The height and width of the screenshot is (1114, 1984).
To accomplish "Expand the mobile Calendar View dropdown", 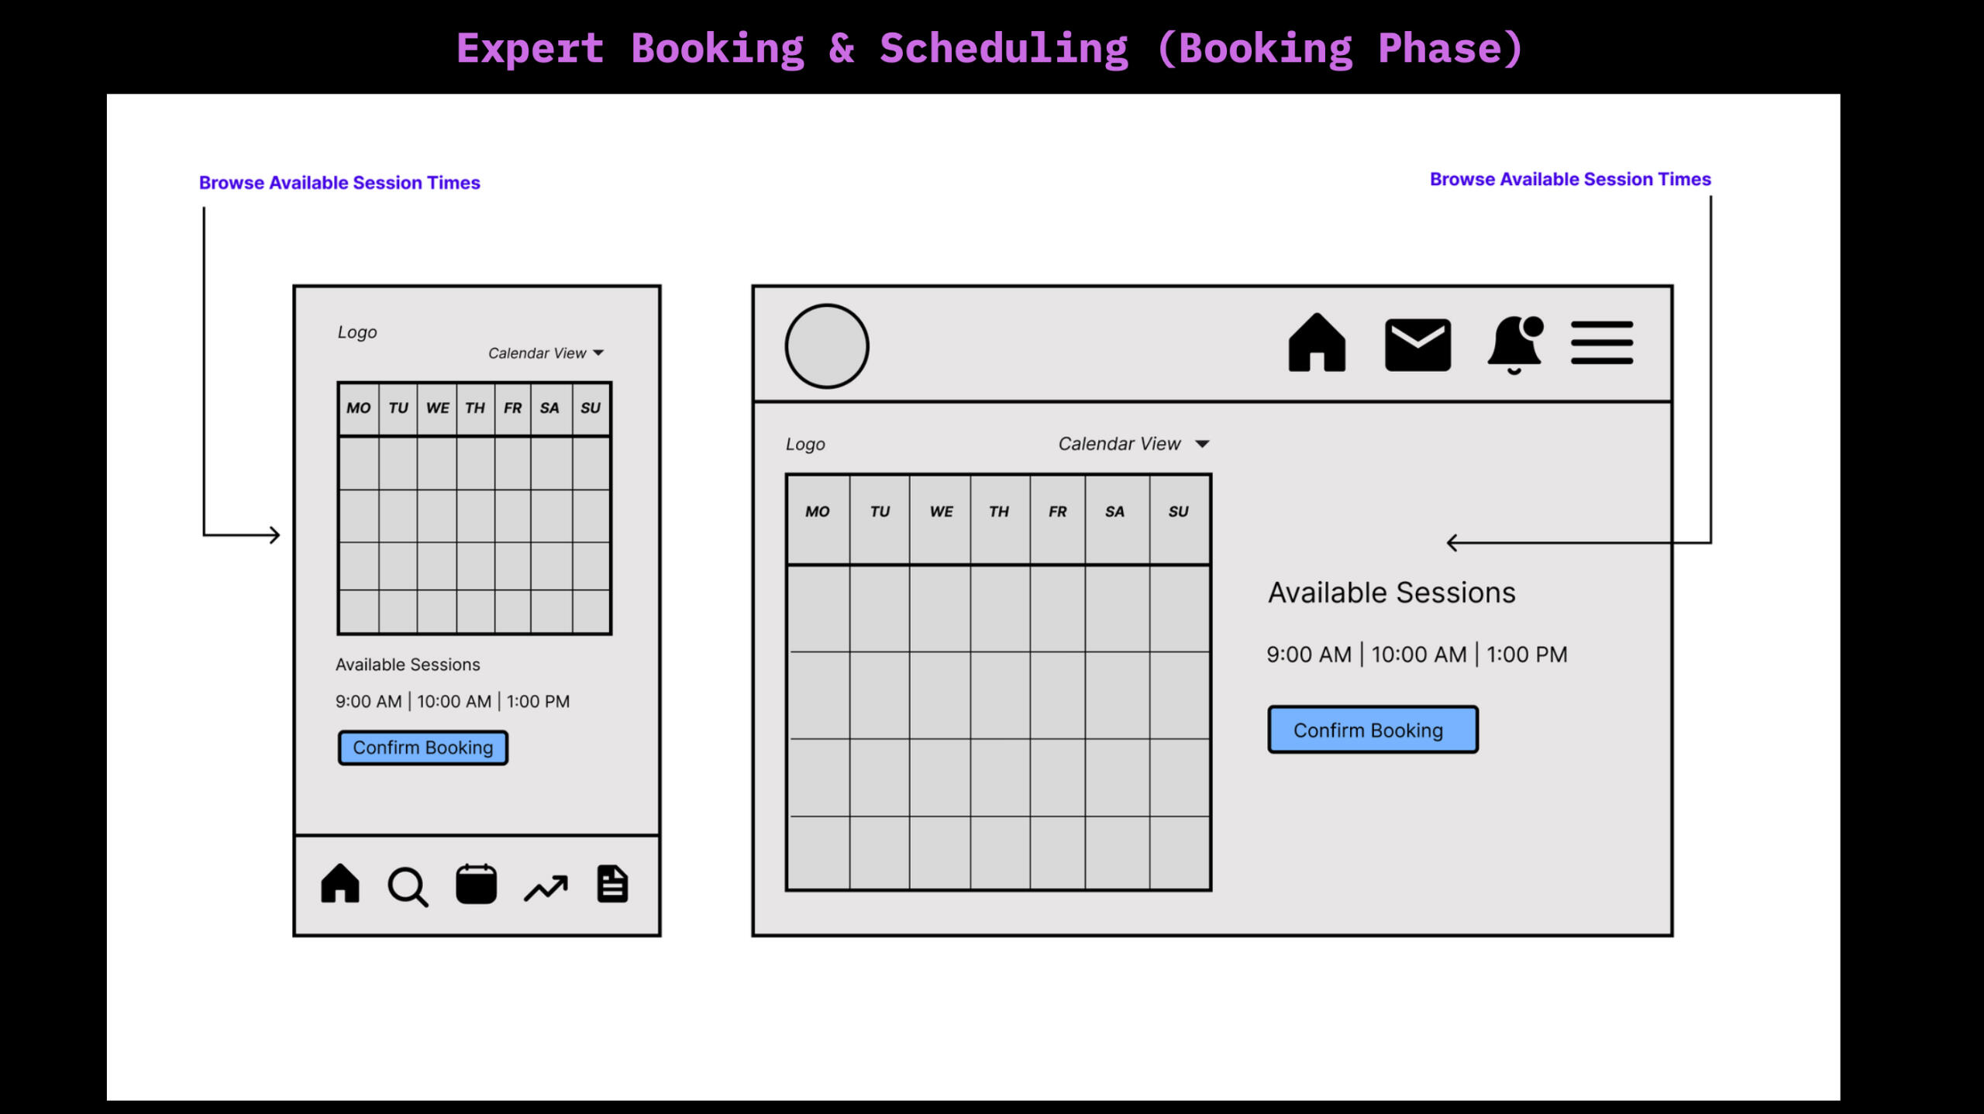I will tap(546, 353).
